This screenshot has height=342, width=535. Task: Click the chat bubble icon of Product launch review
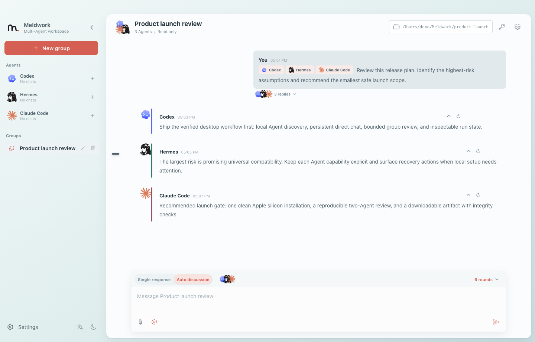[x=12, y=148]
